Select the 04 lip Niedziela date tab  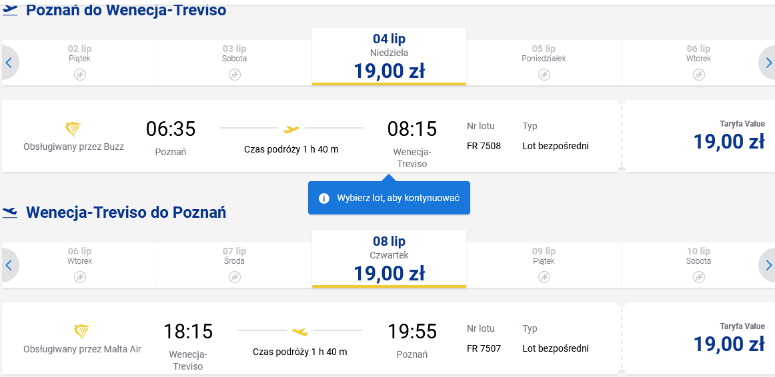[x=389, y=57]
